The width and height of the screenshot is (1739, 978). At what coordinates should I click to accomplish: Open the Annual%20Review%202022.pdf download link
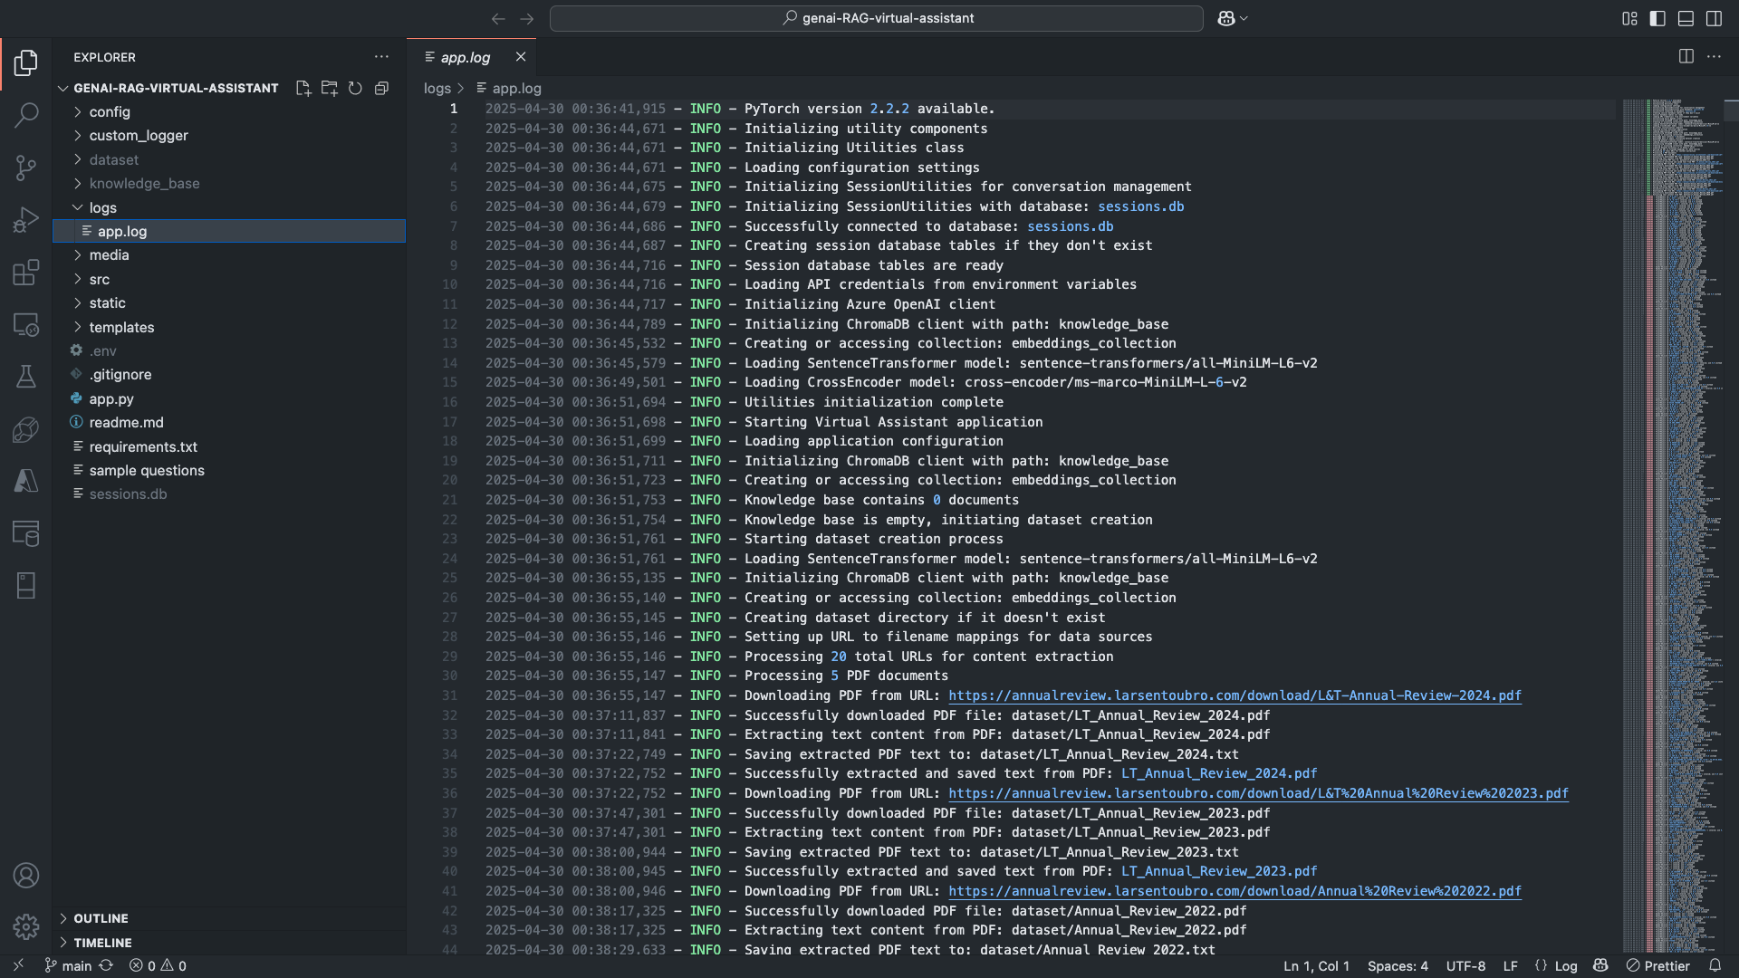[x=1235, y=891]
